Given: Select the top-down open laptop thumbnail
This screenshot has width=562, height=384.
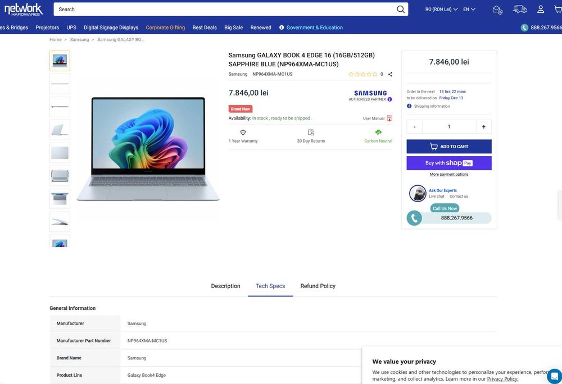Looking at the screenshot, I should [60, 199].
